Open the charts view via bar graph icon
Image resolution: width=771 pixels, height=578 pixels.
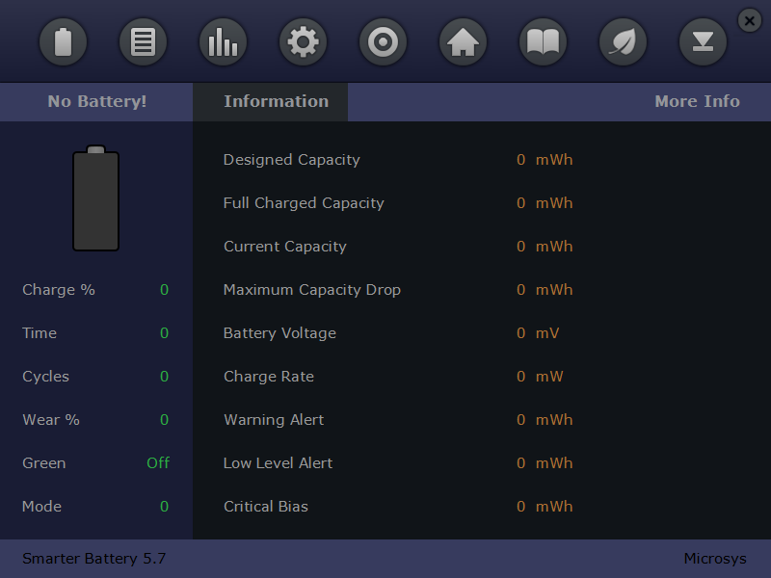[223, 41]
